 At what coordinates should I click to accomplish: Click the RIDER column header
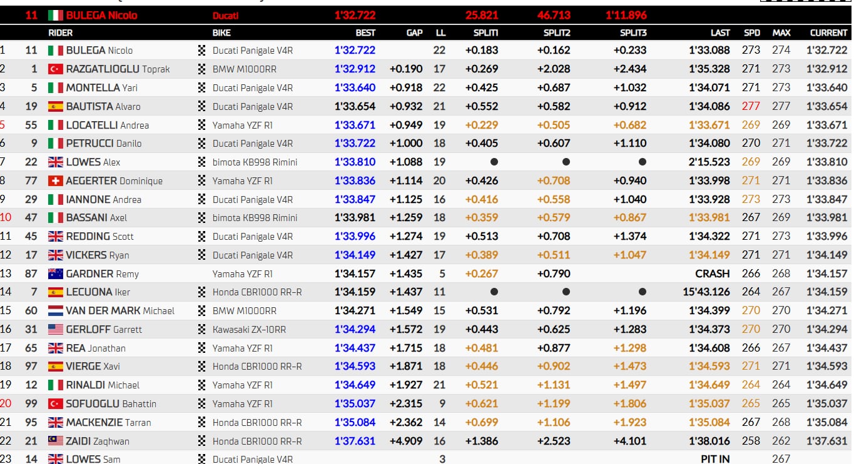61,32
